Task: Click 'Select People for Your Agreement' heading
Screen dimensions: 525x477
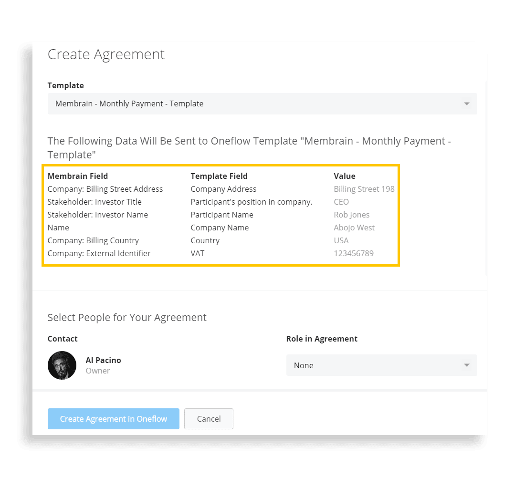Action: pos(127,317)
